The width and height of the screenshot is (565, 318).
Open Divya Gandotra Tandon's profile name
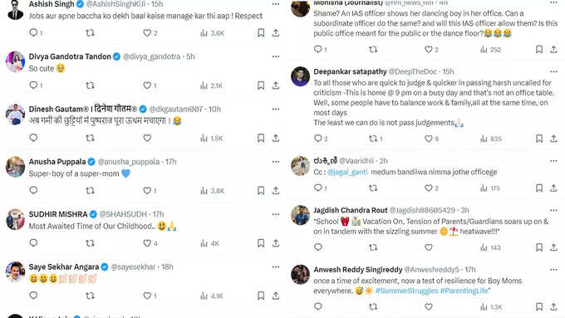70,56
